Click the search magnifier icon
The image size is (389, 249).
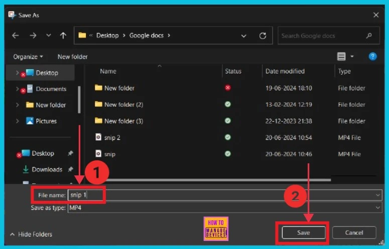click(369, 36)
